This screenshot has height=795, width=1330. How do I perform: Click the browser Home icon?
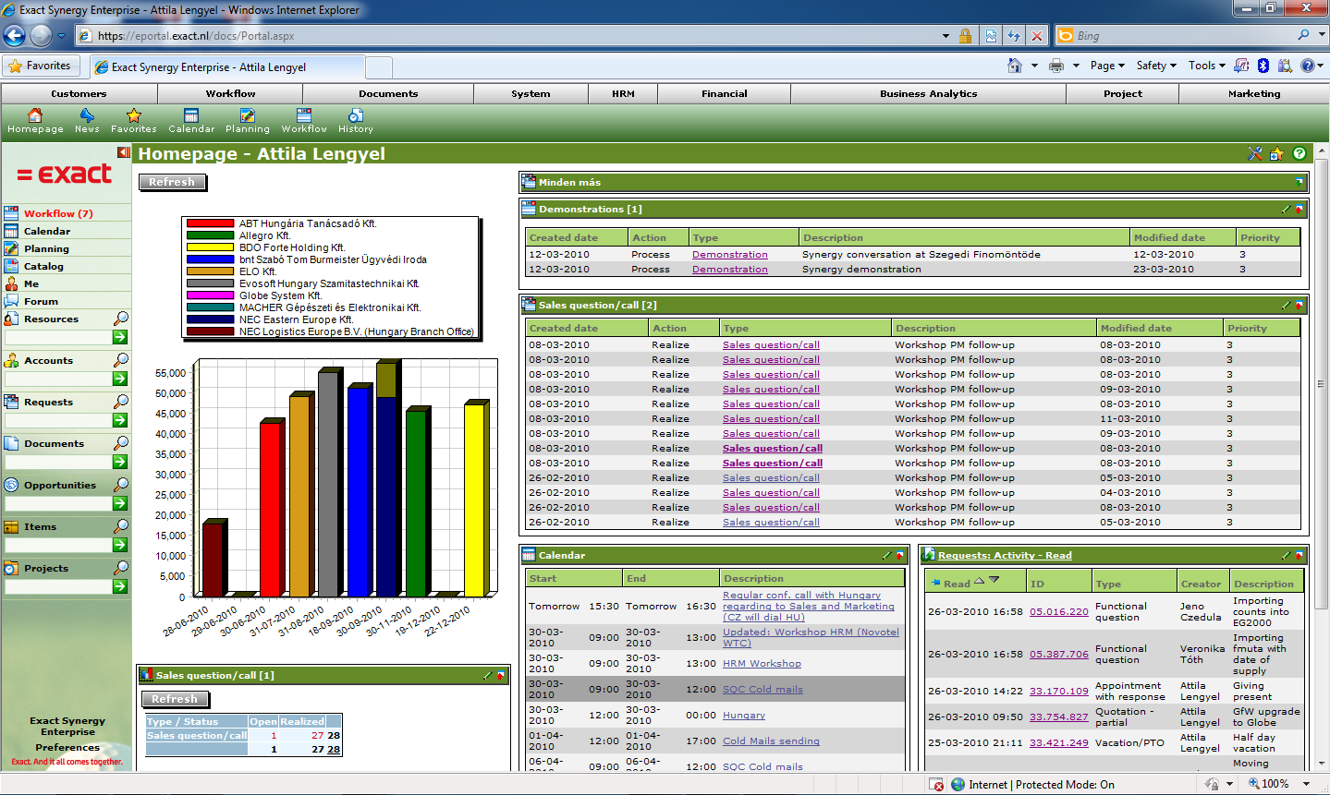tap(1015, 66)
